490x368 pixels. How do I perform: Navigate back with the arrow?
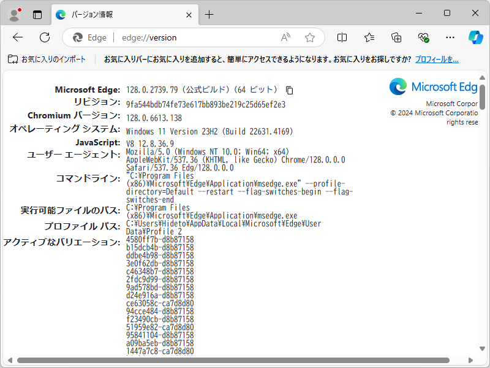pos(18,37)
